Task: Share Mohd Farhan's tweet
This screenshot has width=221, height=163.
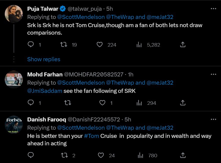Action: (183, 103)
